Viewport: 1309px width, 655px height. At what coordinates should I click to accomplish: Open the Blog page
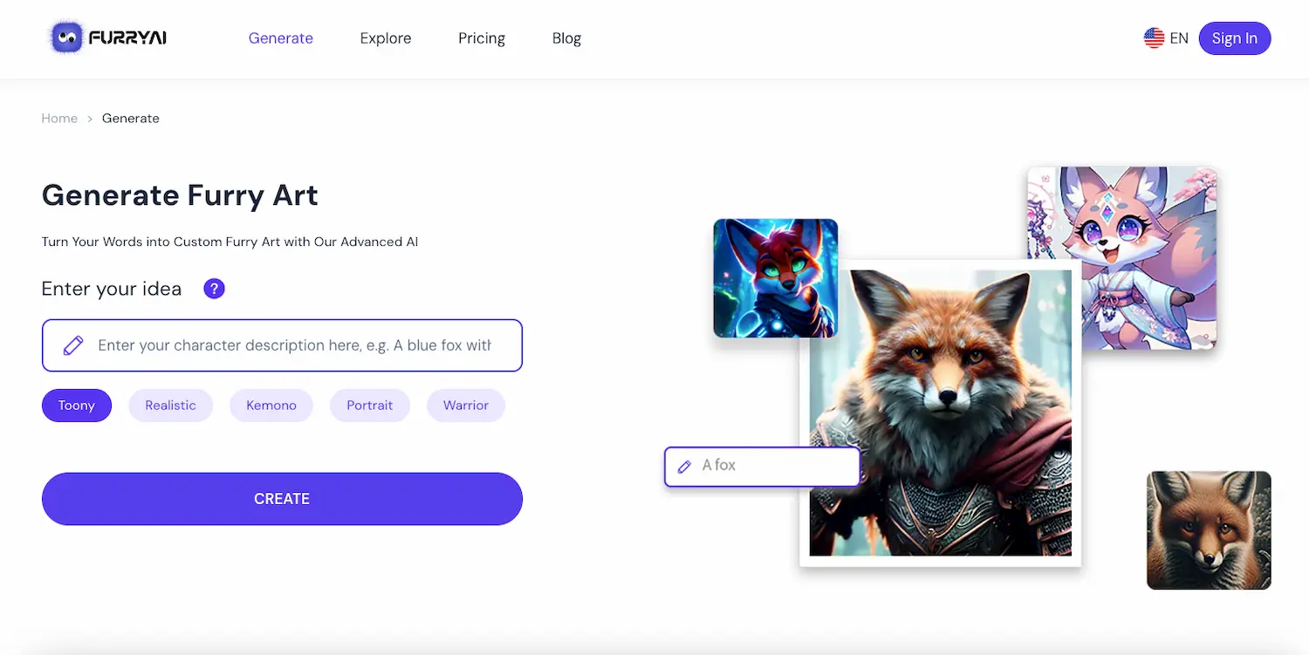click(566, 38)
